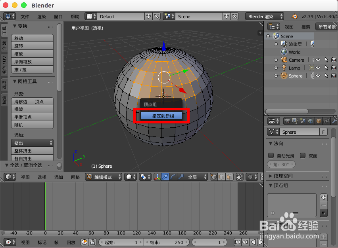
Task: Collapse the 变换 panel
Action: [15, 26]
